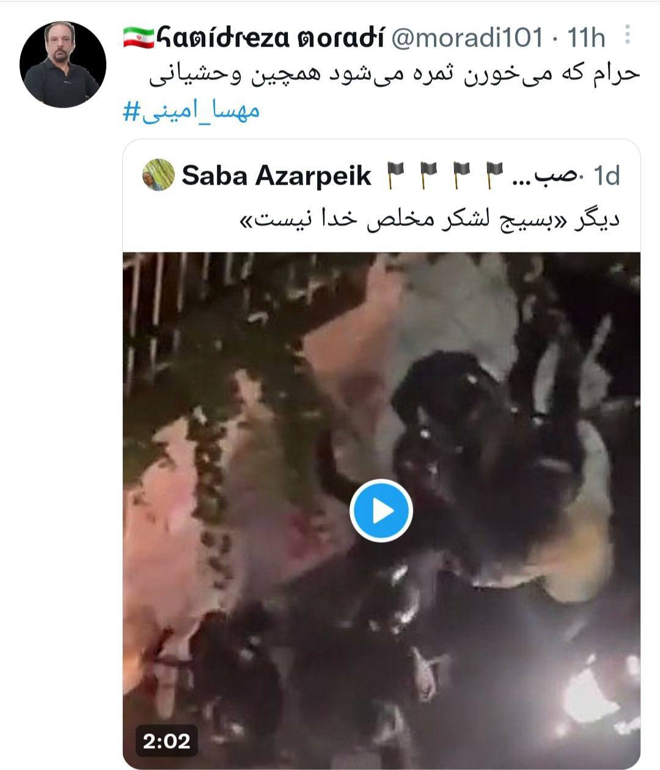Open the Saba Azarpeik name in quote
Image resolution: width=660 pixels, height=770 pixels.
[277, 176]
